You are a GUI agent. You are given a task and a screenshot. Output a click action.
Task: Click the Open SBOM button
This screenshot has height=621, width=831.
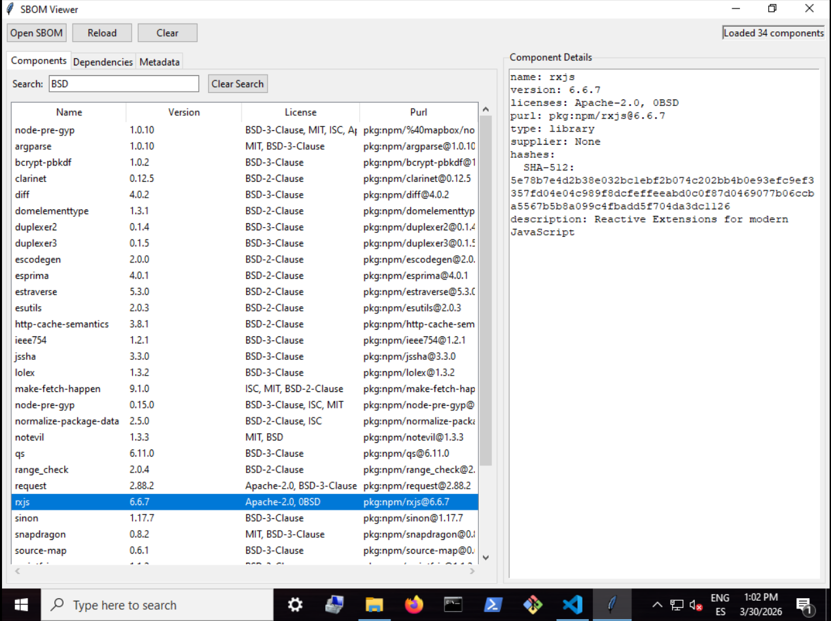tap(36, 32)
